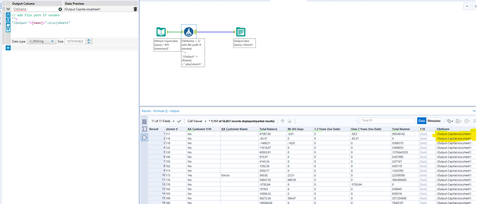Screen dimensions: 479x204
Task: Click the KA Customer Y/N column header
Action: tap(204, 129)
